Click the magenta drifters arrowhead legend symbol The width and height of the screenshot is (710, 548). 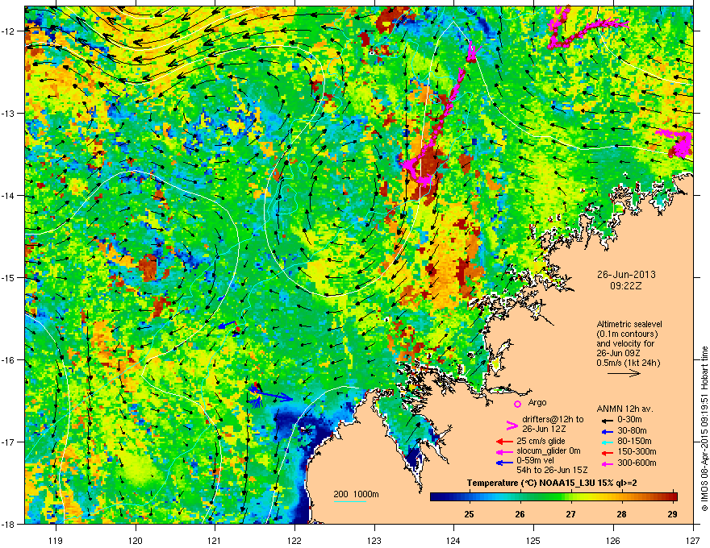(x=512, y=426)
